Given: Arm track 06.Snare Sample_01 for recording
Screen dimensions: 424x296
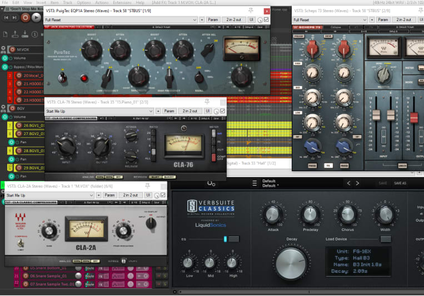Looking at the screenshot, I should tap(26, 276).
